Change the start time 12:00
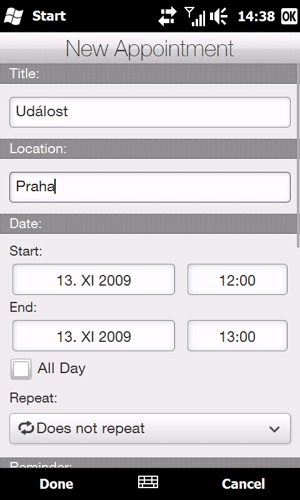The height and width of the screenshot is (500, 300). pyautogui.click(x=237, y=279)
